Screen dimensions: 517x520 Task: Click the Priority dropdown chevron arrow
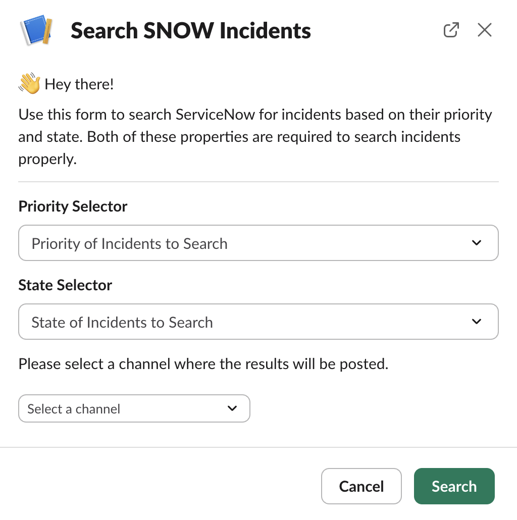[x=476, y=243]
